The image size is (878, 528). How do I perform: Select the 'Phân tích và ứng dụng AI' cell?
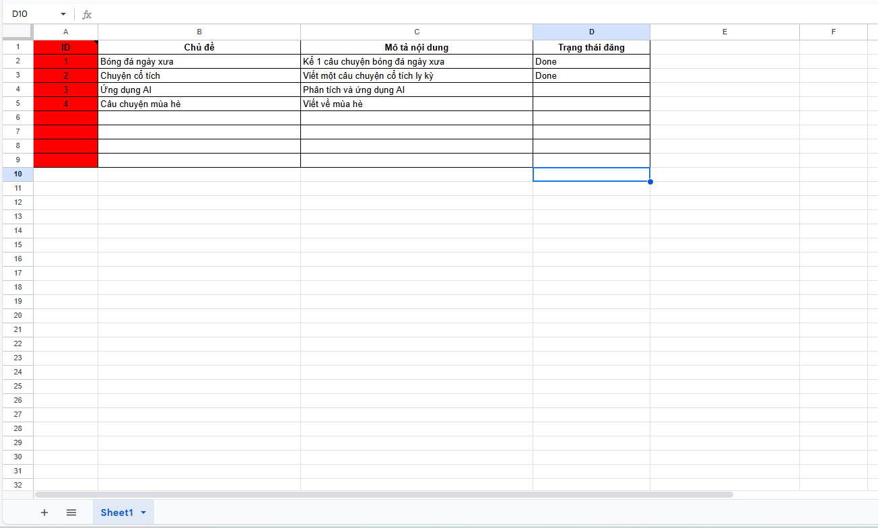pos(417,90)
